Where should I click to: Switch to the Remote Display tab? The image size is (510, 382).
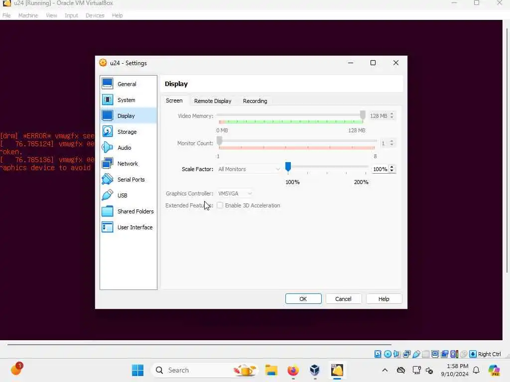[213, 101]
